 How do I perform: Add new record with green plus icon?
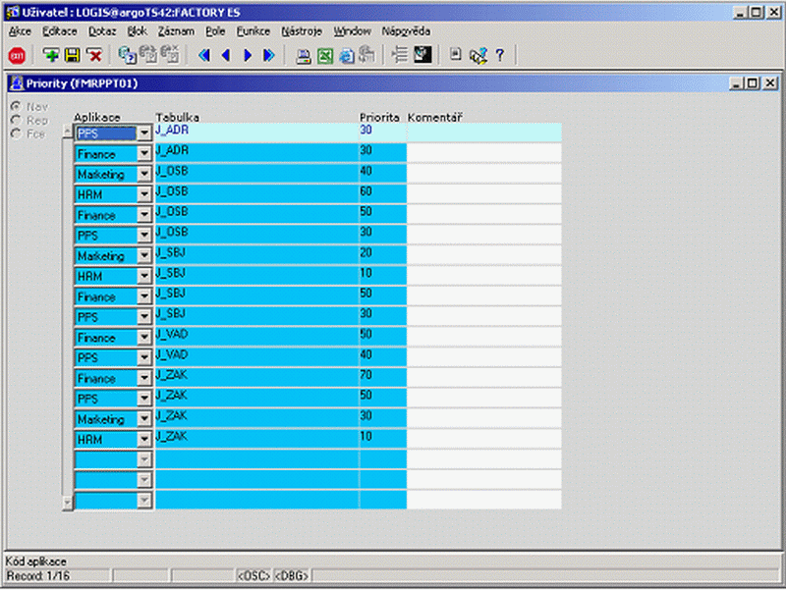click(50, 55)
